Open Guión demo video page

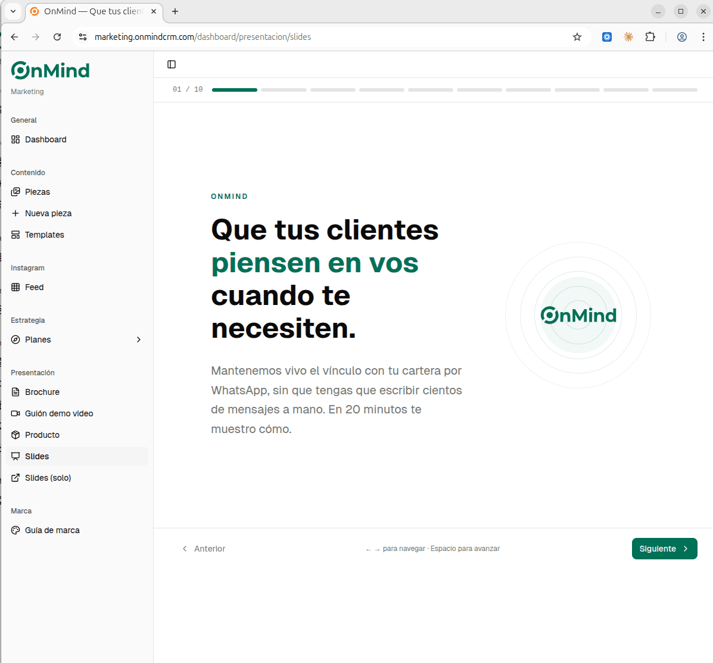pos(77,413)
